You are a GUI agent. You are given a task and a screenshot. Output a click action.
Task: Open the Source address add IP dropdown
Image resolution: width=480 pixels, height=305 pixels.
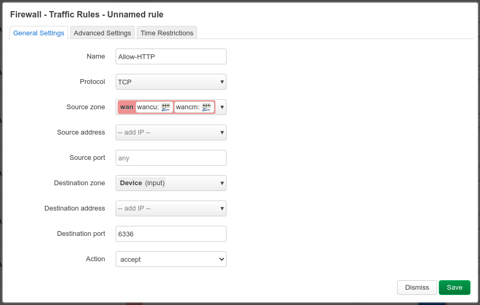pyautogui.click(x=171, y=132)
